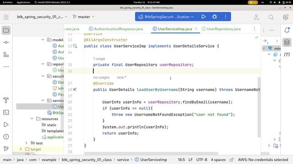Viewport: 293px width, 164px height.
Task: Open the battery system menu
Action: click(x=287, y=2)
